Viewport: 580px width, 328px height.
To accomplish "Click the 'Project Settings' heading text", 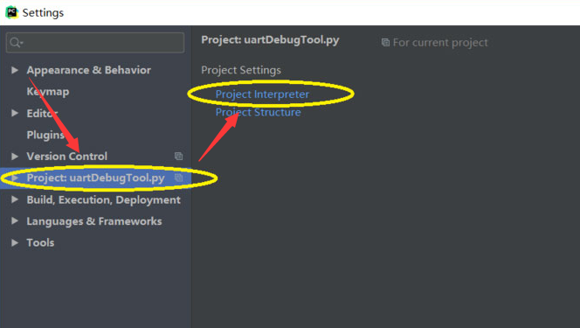I will pyautogui.click(x=241, y=70).
